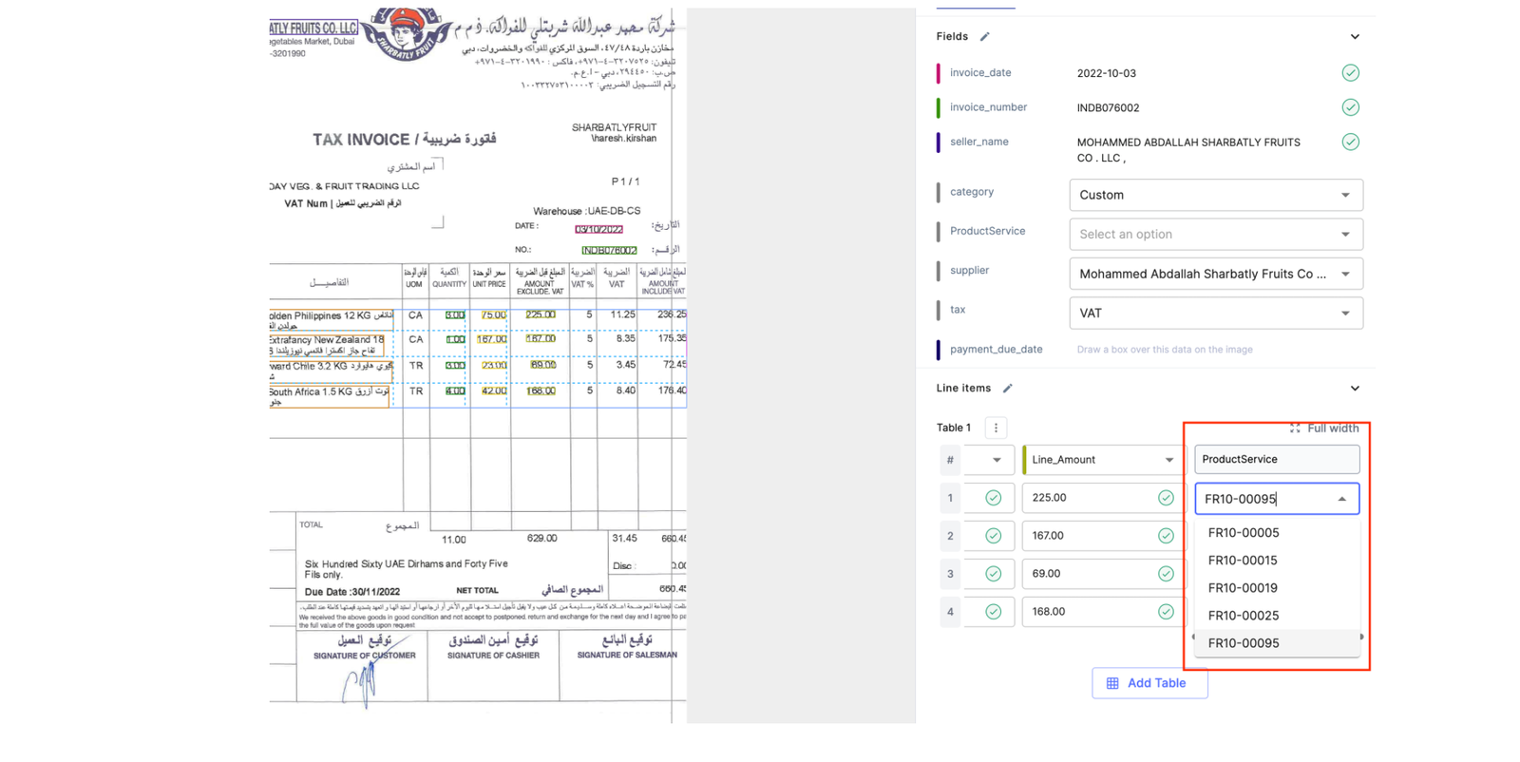Click the pencil icon next to Fields
This screenshot has height=762, width=1520.
(985, 37)
